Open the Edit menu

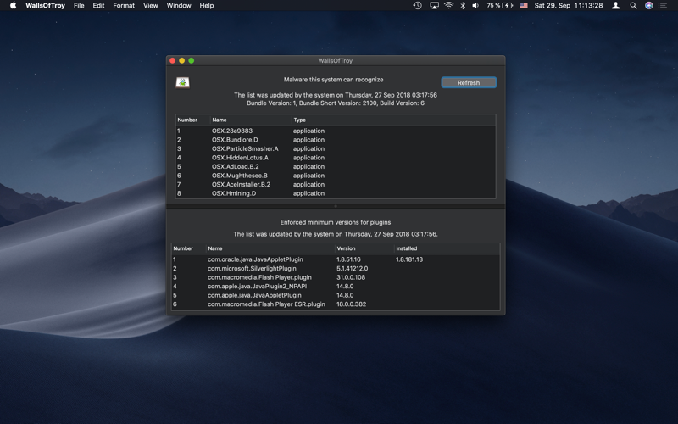click(x=98, y=6)
